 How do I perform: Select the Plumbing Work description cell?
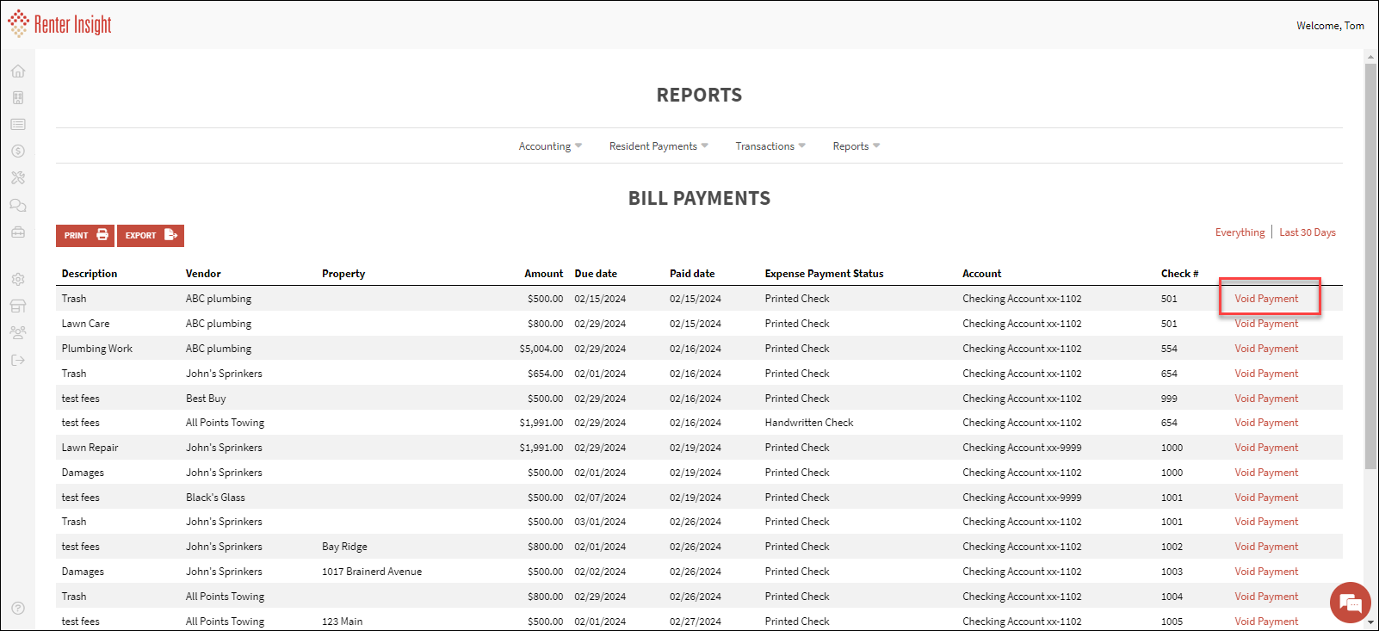97,349
